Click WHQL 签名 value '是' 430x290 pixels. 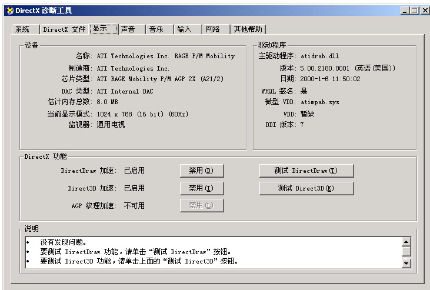(304, 91)
